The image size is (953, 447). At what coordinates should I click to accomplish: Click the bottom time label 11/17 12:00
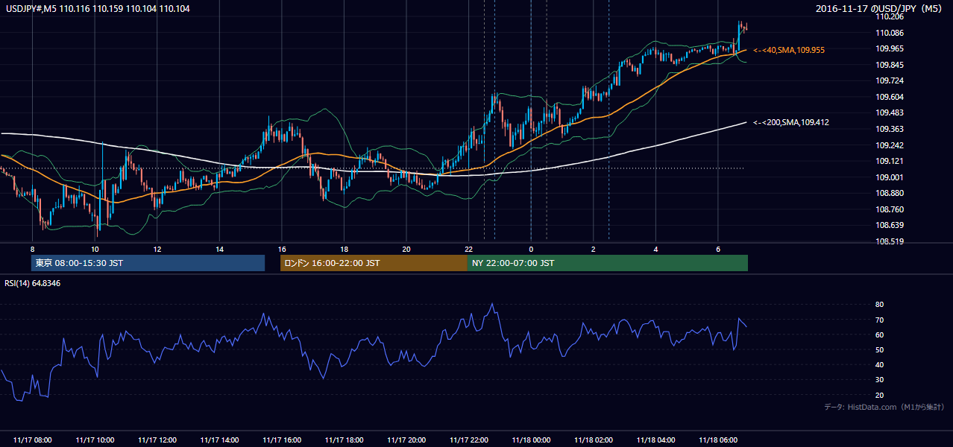click(157, 440)
